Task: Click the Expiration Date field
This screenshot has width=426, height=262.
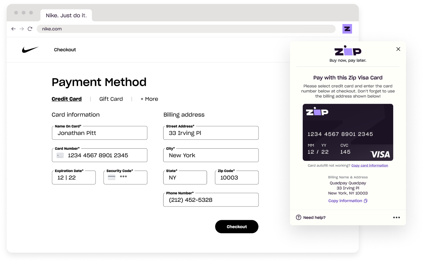Action: (74, 177)
